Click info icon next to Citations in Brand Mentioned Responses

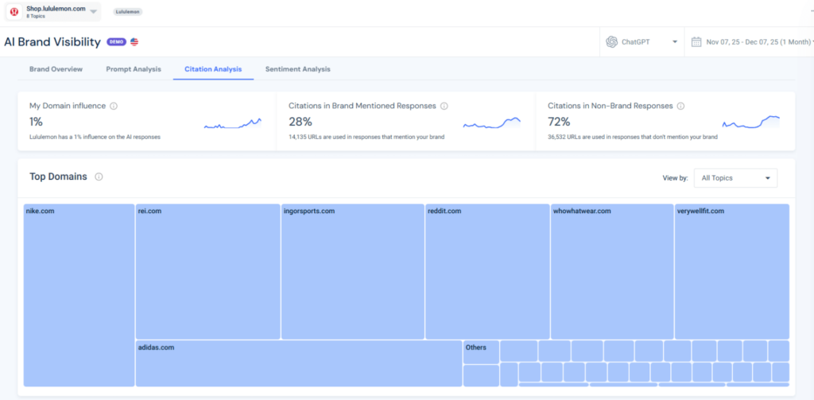[x=444, y=106]
